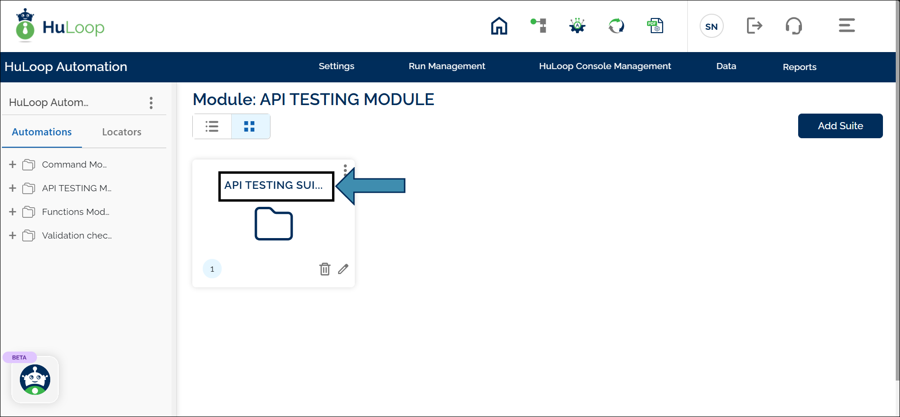Open the API TESTING SUI... suite card title
Viewport: 900px width, 417px height.
(x=273, y=185)
